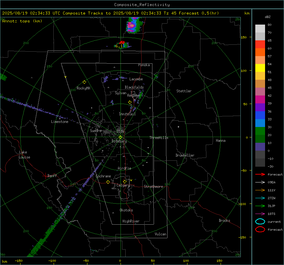
Task: Click the Lake Louise label
Action: (x=24, y=155)
